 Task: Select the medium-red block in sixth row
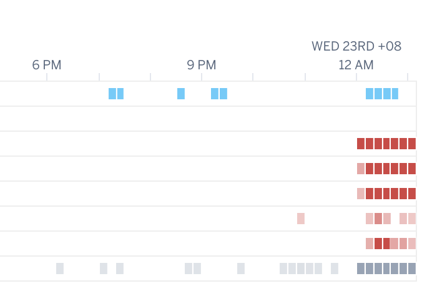pos(378,219)
